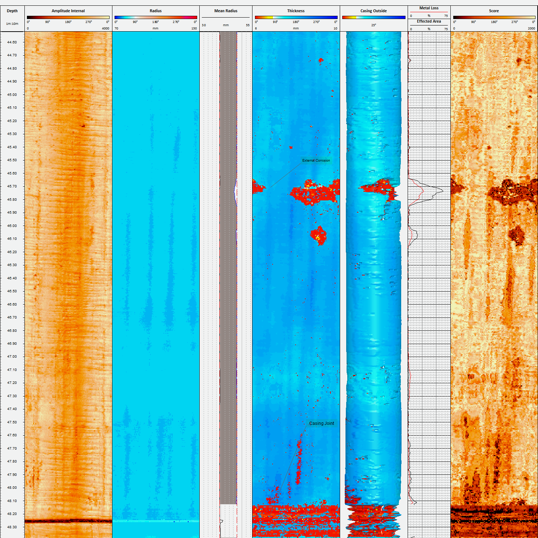Image resolution: width=538 pixels, height=538 pixels.
Task: Click the 55 Mean Radius scale value
Action: click(248, 25)
